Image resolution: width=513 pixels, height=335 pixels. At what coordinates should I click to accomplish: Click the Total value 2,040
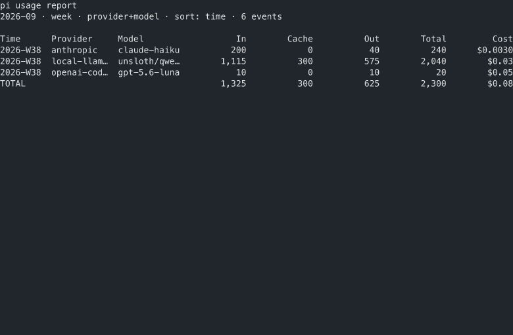pyautogui.click(x=433, y=61)
